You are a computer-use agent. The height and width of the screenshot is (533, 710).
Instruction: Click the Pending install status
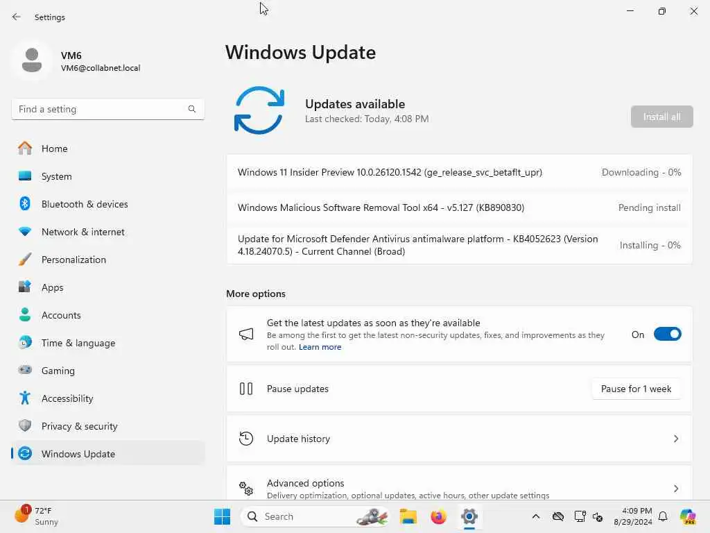[649, 208]
